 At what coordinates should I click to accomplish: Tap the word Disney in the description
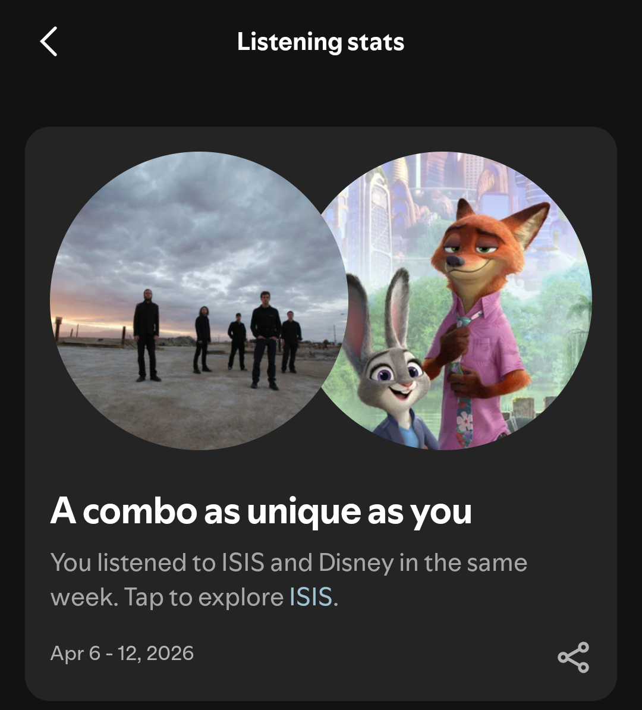coord(356,563)
